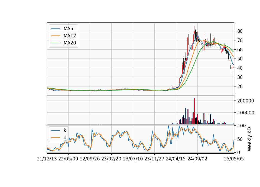Click the 200000 volume axis tick
Viewport: 260px width, 187px height.
point(246,101)
